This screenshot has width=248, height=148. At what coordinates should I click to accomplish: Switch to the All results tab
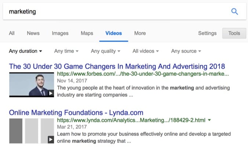point(12,33)
